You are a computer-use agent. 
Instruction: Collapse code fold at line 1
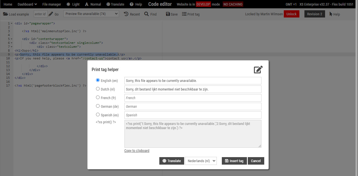click(12, 23)
